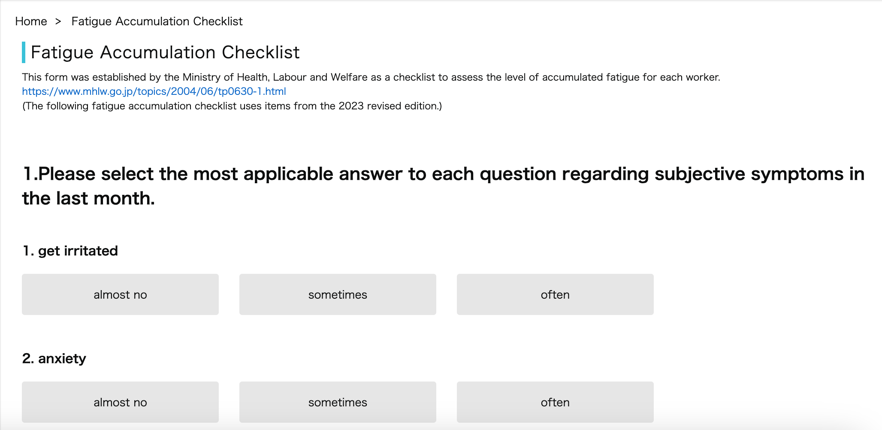Select 'often' for anxiety
Screen dimensions: 882x430
pos(555,402)
